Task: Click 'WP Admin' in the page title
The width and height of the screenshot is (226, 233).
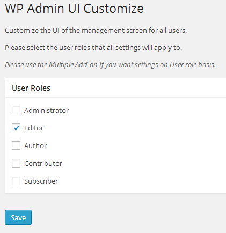Action: 34,9
